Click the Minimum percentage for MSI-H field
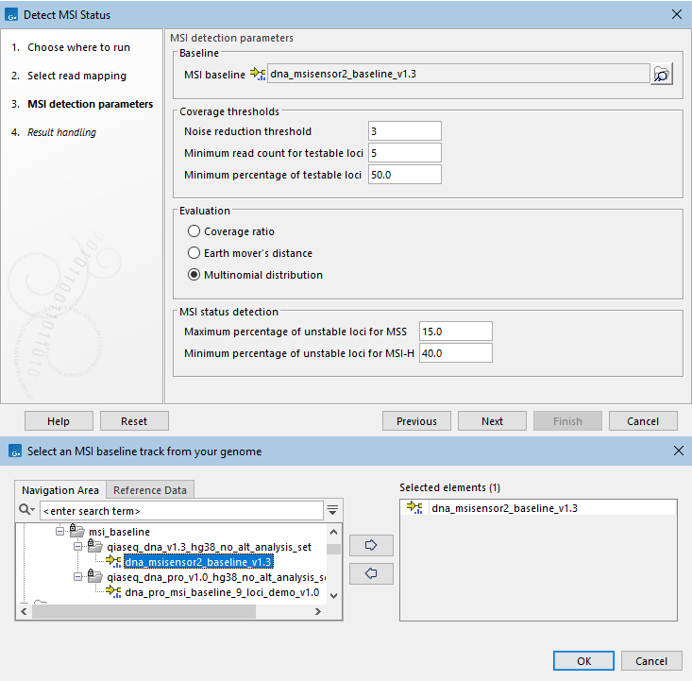 coord(455,352)
